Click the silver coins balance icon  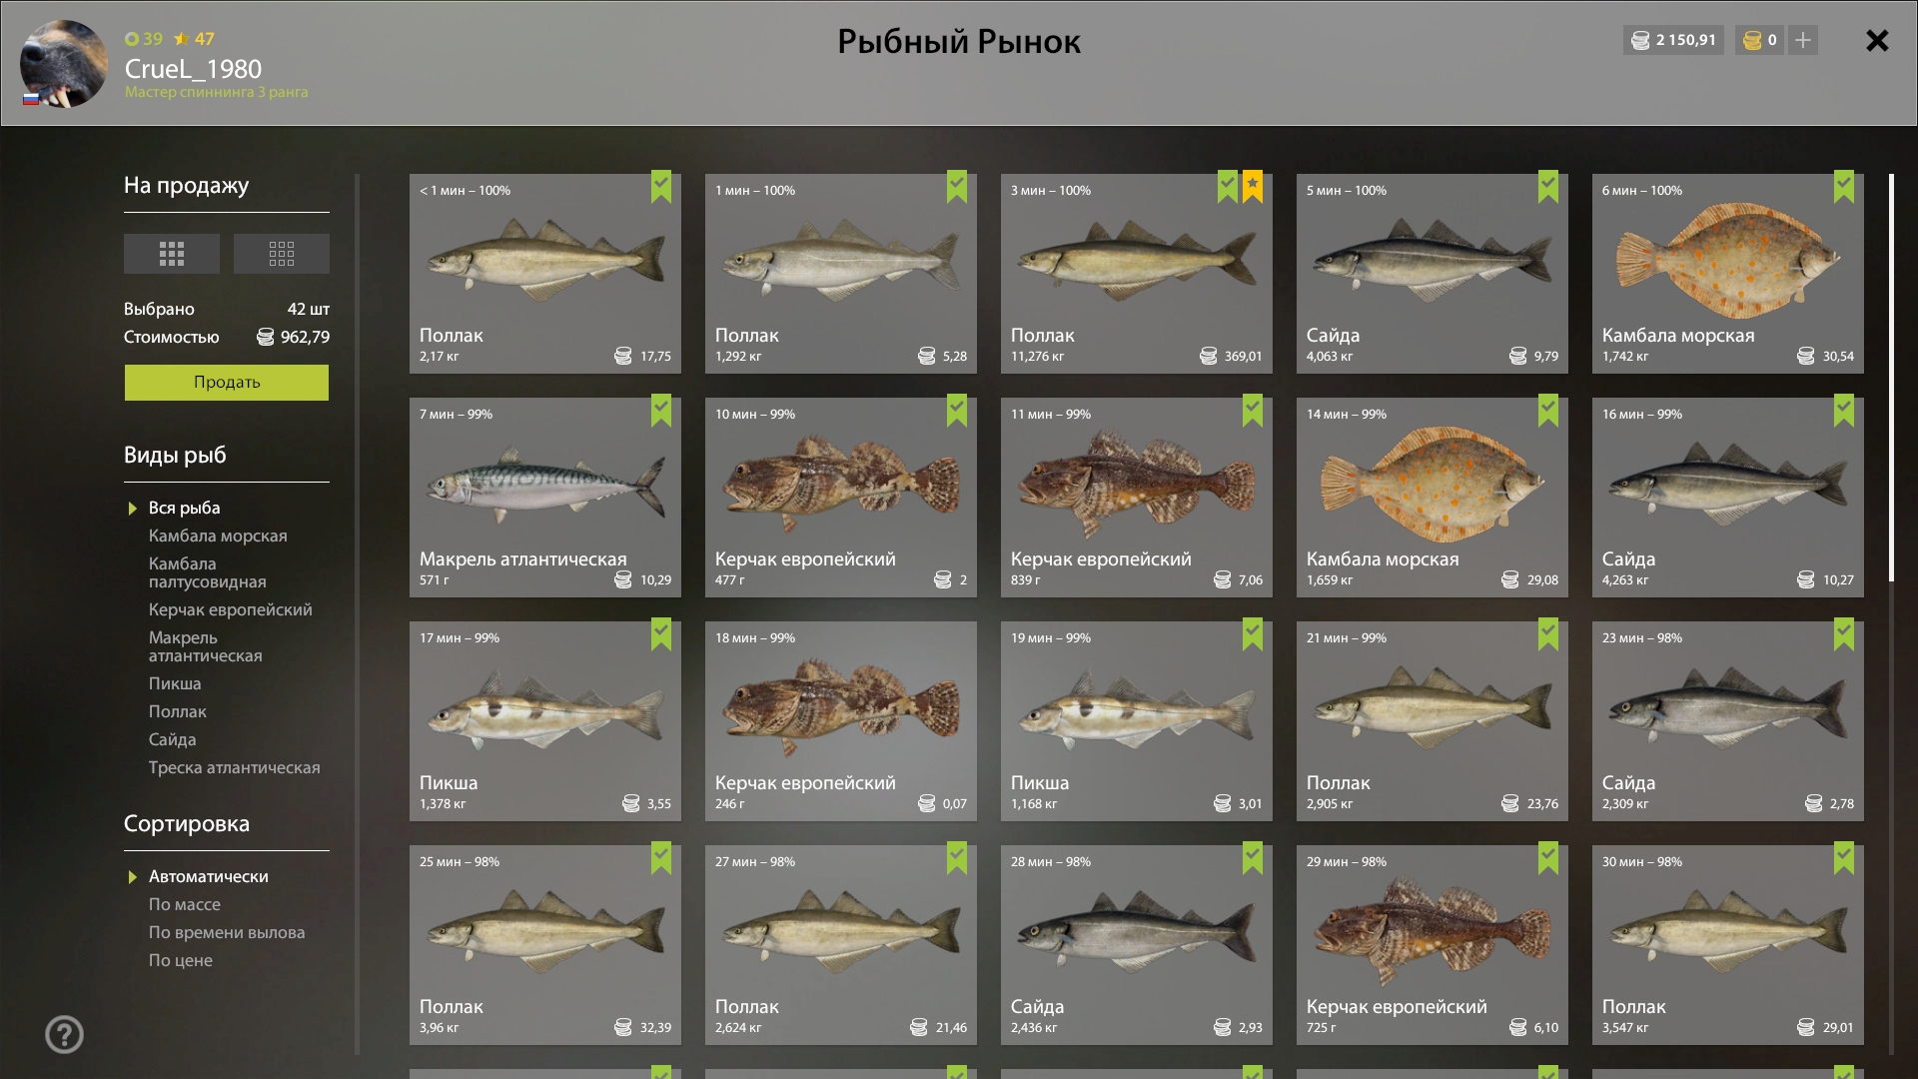coord(1640,40)
